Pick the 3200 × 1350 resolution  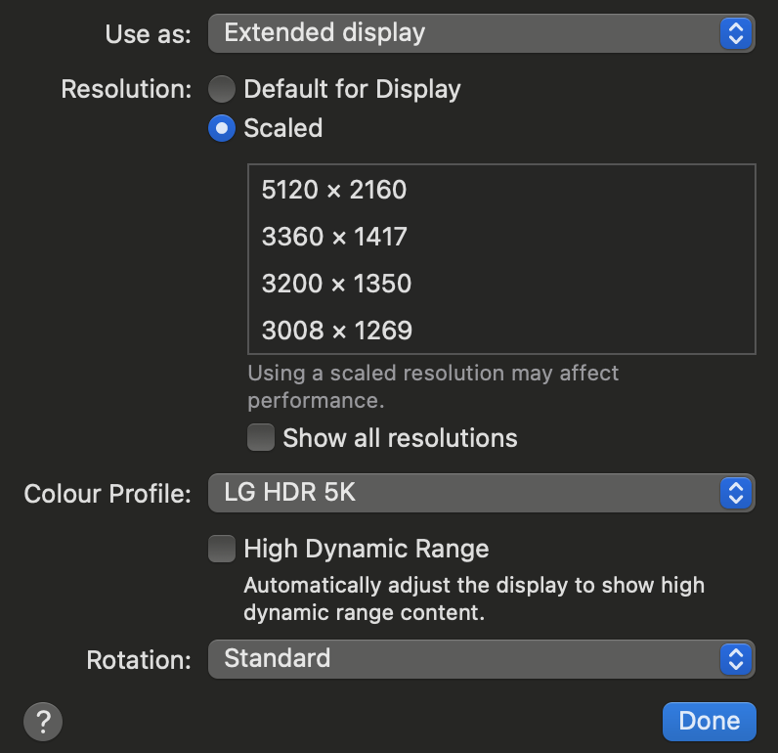pyautogui.click(x=336, y=284)
